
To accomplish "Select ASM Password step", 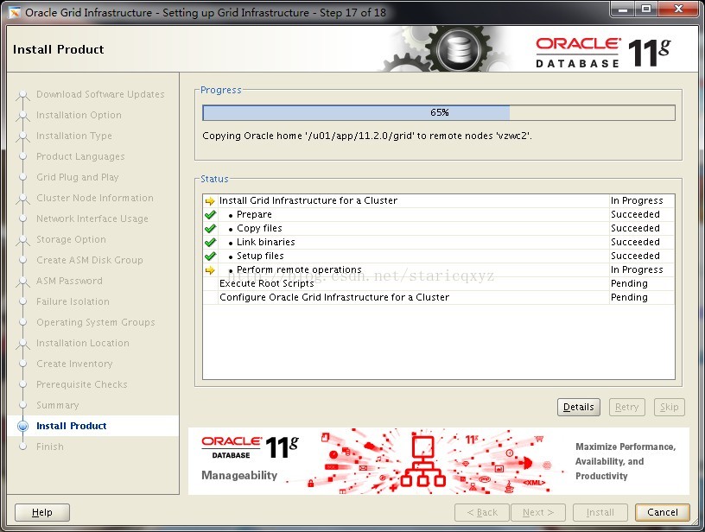I will [69, 281].
